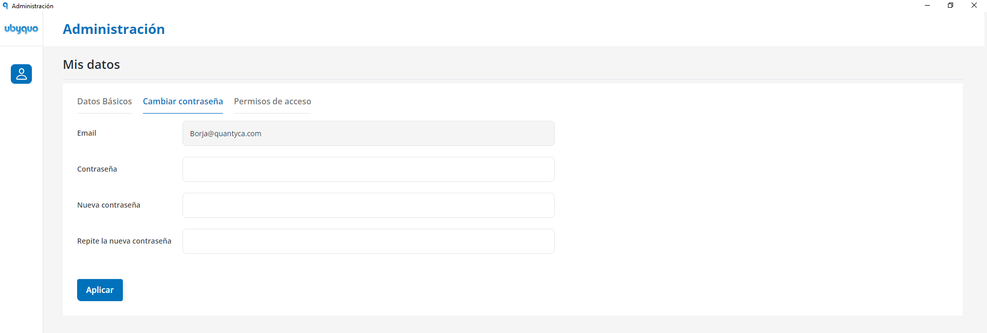The image size is (987, 333).
Task: Click the app icon in title bar
Action: point(5,6)
